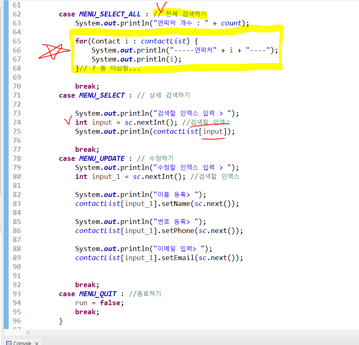
Task: Click the setEmail call on line 89
Action: 159,258
